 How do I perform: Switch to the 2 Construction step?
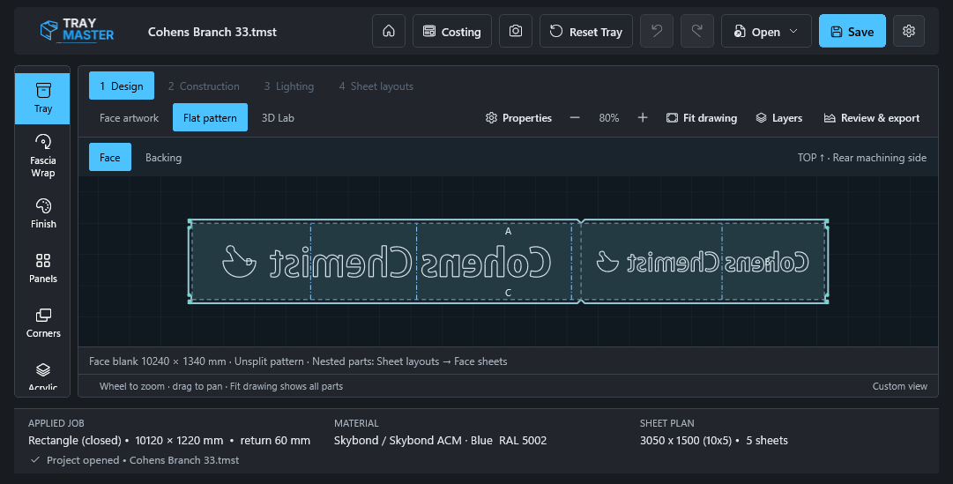(204, 86)
